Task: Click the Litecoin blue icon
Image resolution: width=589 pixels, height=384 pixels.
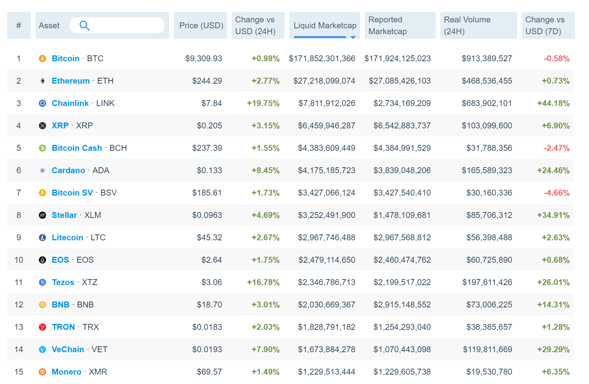Action: pyautogui.click(x=42, y=238)
